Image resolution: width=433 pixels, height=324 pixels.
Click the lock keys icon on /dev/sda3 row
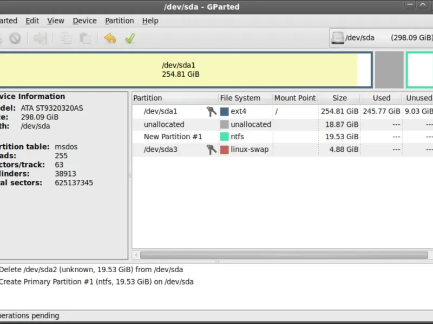click(x=211, y=150)
